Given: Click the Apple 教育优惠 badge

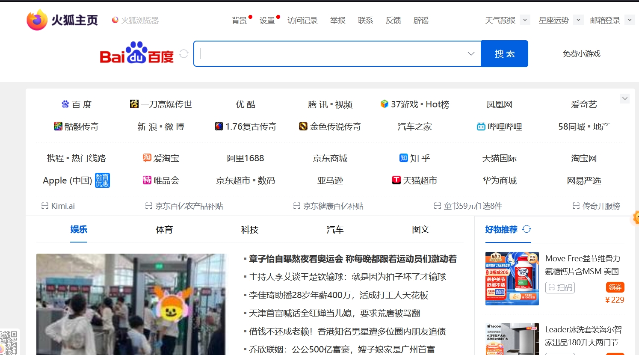Looking at the screenshot, I should coord(102,180).
